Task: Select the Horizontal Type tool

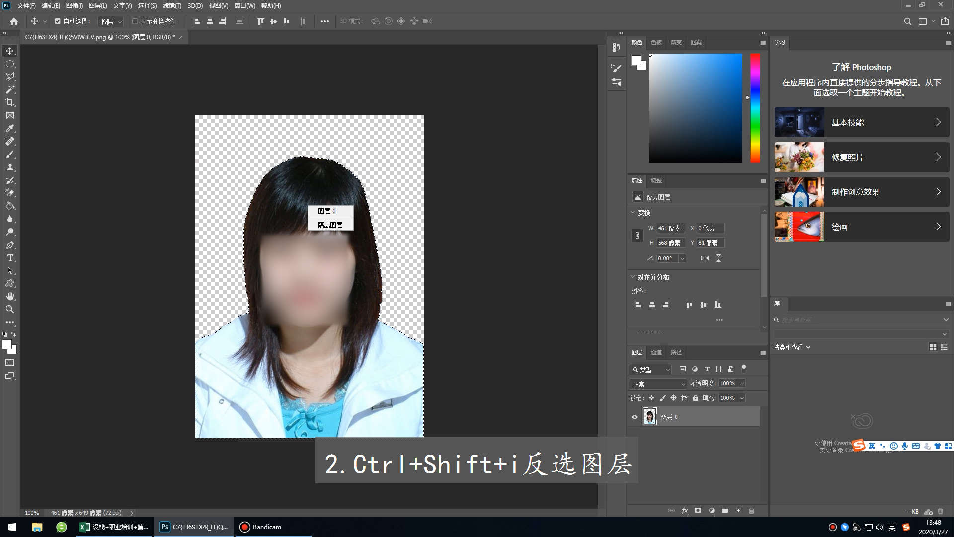Action: pos(10,258)
